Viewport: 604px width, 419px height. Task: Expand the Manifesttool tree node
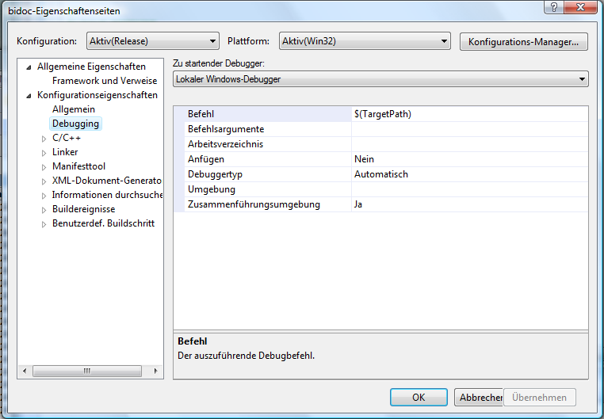tap(44, 166)
